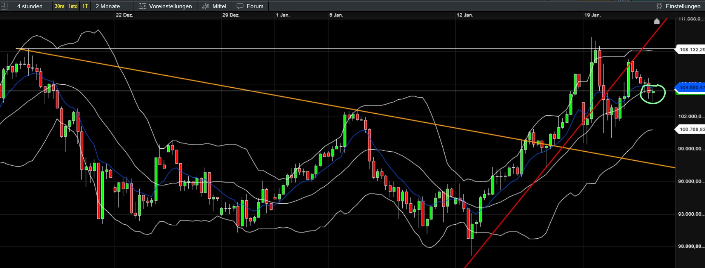This screenshot has height=268, width=705.
Task: Select the blue 104.660,47 current price tag
Action: 690,87
